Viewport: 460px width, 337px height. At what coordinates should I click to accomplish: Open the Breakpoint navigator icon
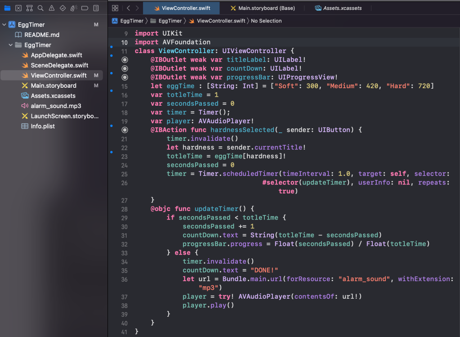(x=85, y=8)
